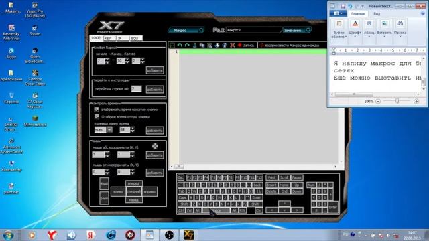Click the Print key on virtual keyboard
429x241 pixels.
271,177
